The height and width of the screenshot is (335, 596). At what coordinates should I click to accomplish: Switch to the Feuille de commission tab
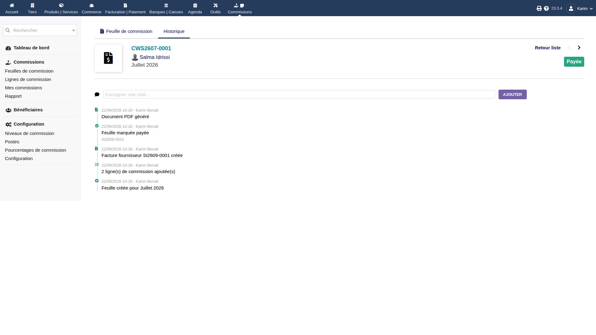[x=126, y=31]
